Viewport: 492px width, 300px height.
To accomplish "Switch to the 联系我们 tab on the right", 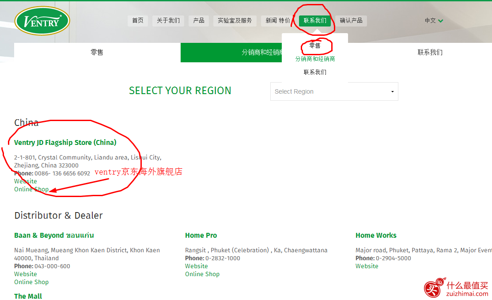I will (x=430, y=53).
